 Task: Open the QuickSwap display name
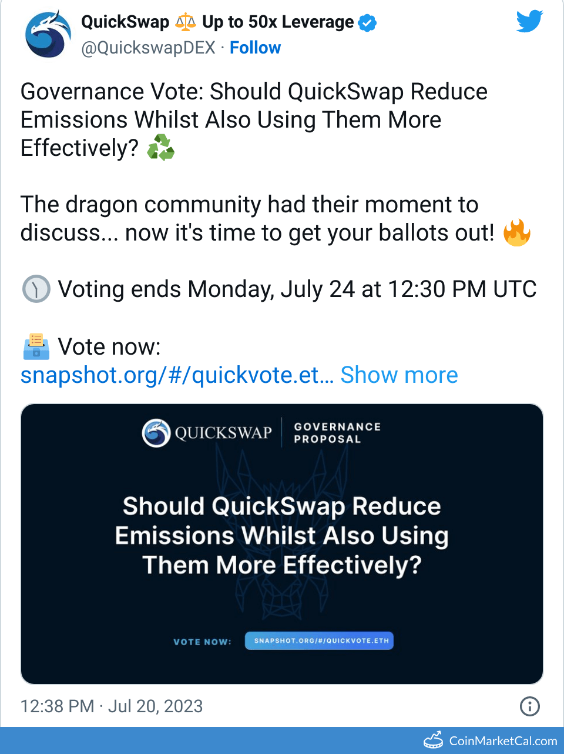click(x=125, y=22)
